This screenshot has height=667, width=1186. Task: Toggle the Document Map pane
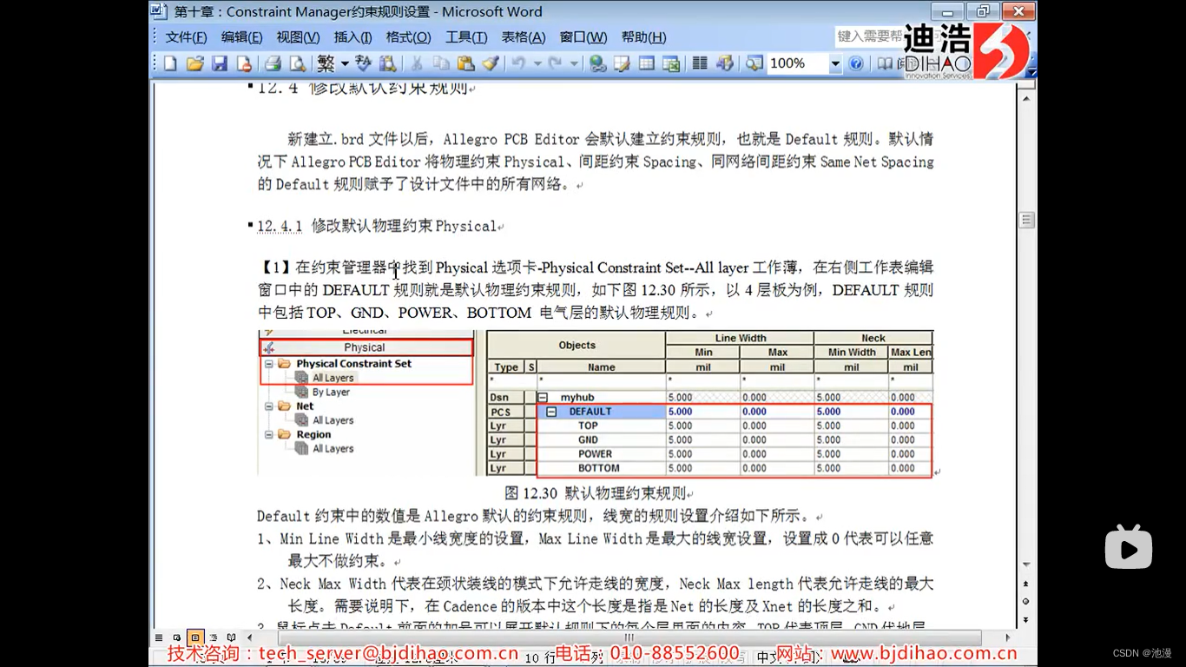[x=754, y=63]
